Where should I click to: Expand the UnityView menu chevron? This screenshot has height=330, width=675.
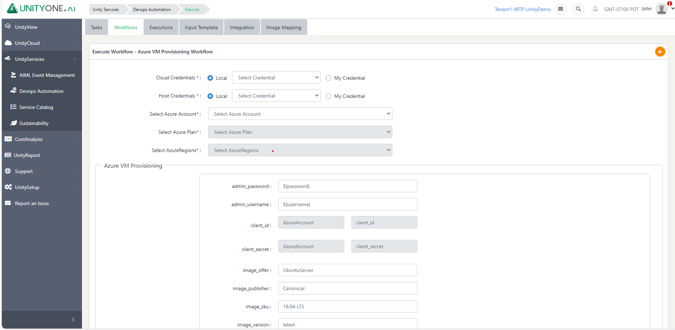(75, 27)
